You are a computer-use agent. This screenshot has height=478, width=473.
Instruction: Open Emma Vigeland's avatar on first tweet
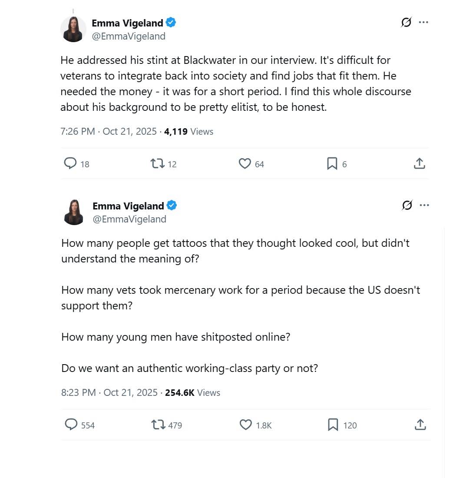(x=73, y=29)
